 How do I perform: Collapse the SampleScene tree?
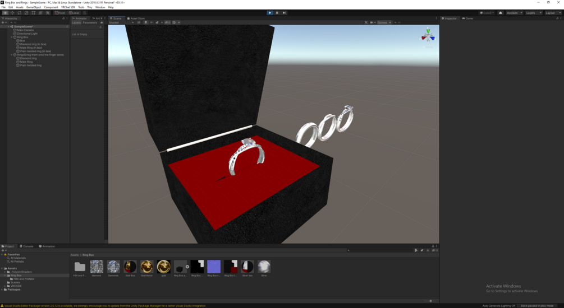click(8, 26)
